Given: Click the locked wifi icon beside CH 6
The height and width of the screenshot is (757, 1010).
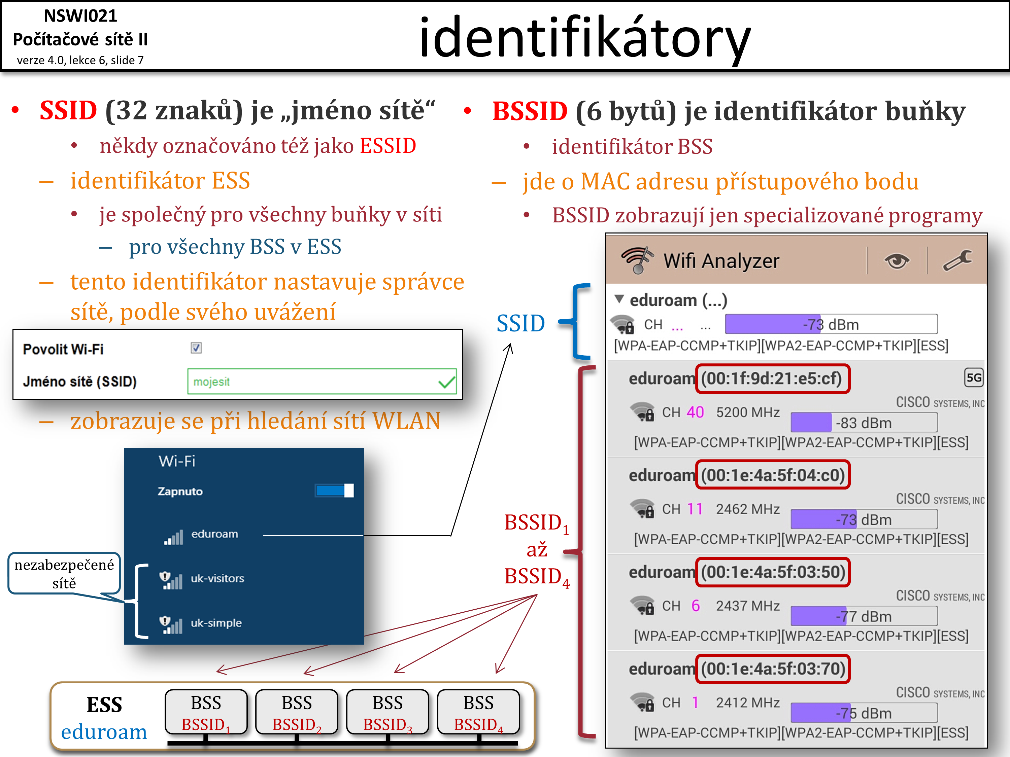Looking at the screenshot, I should pos(642,606).
